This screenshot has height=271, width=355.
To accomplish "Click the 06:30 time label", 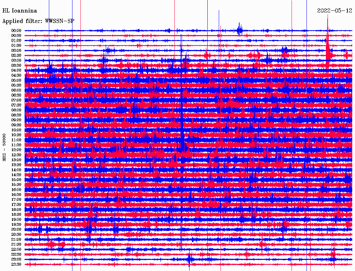I will pyautogui.click(x=16, y=95).
